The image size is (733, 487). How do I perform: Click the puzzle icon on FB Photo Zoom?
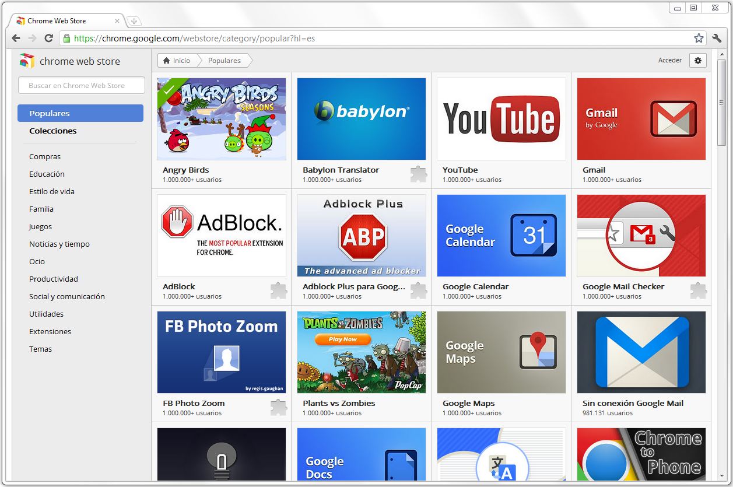pos(279,407)
